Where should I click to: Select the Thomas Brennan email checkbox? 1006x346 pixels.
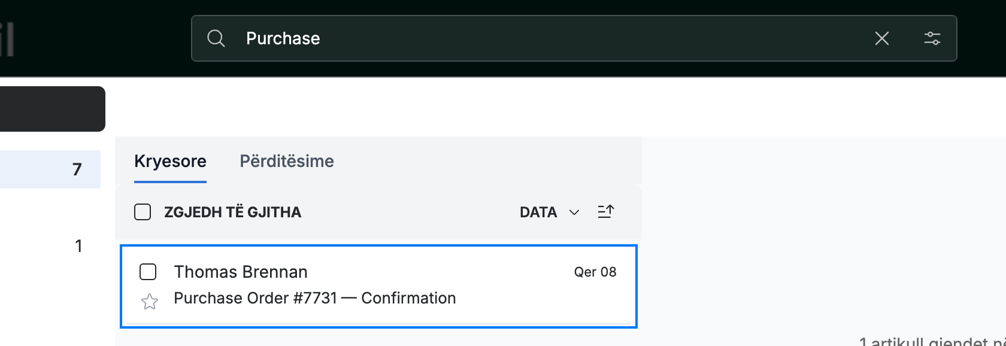pyautogui.click(x=148, y=272)
